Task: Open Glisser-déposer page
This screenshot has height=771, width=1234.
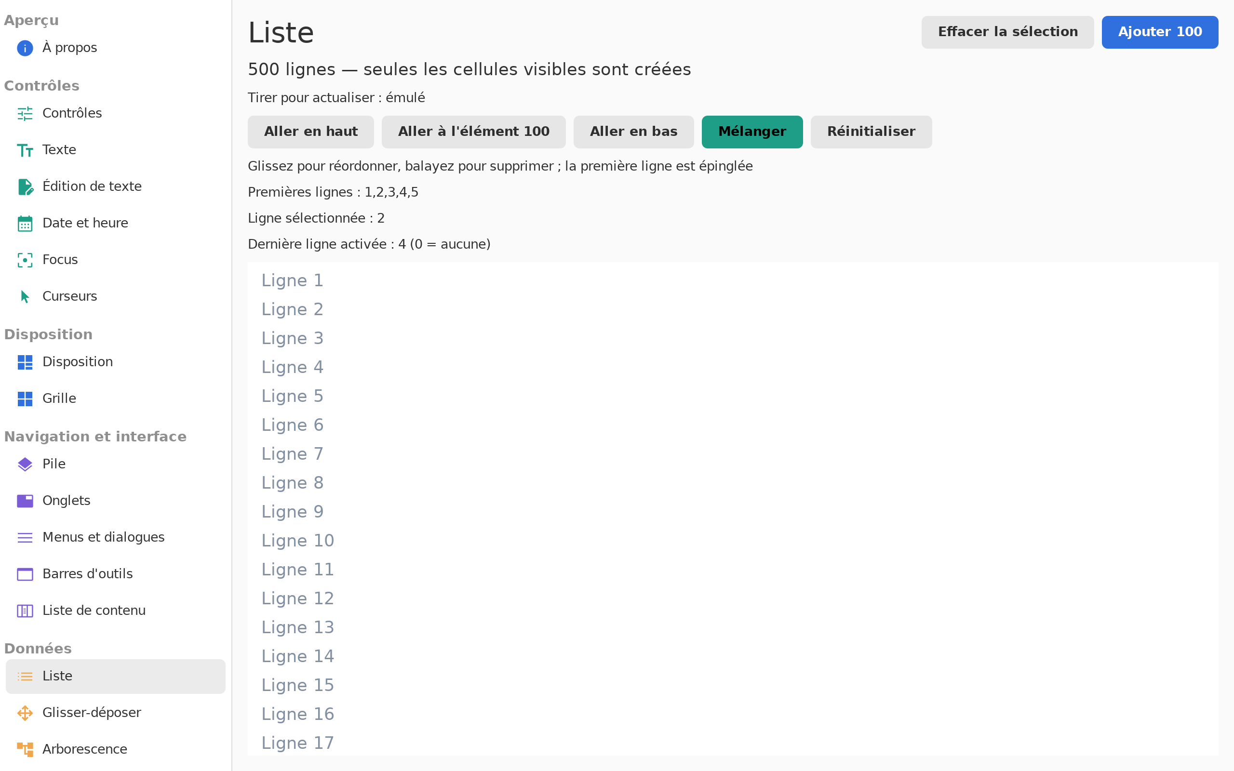Action: [115, 713]
